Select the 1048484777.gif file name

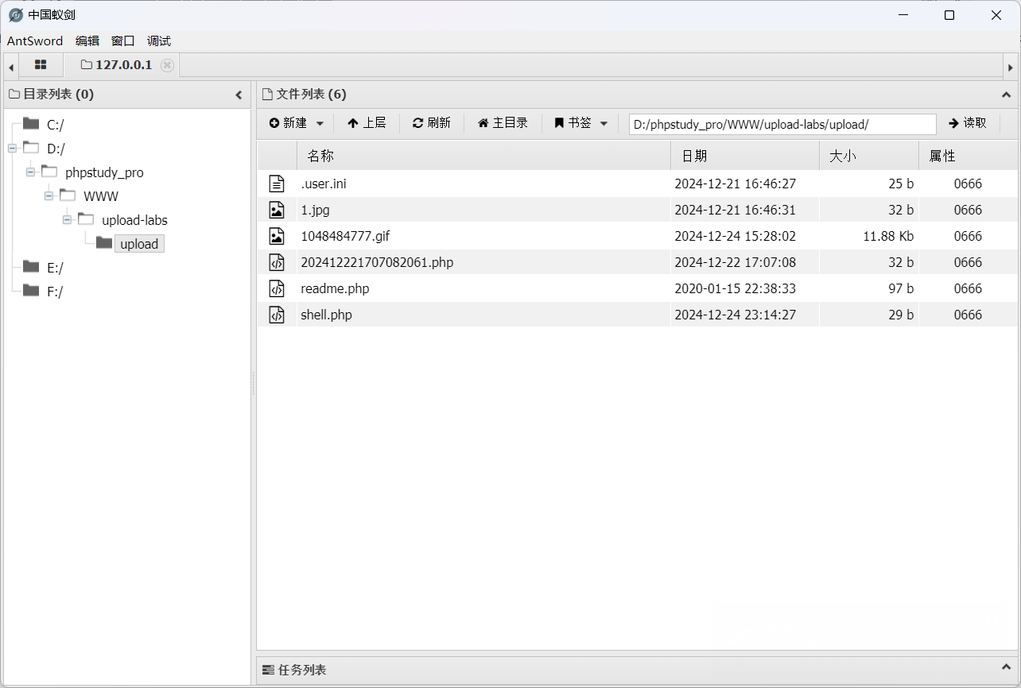pos(345,236)
